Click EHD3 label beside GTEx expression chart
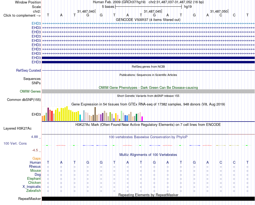The height and width of the screenshot is (205, 255). [36, 115]
